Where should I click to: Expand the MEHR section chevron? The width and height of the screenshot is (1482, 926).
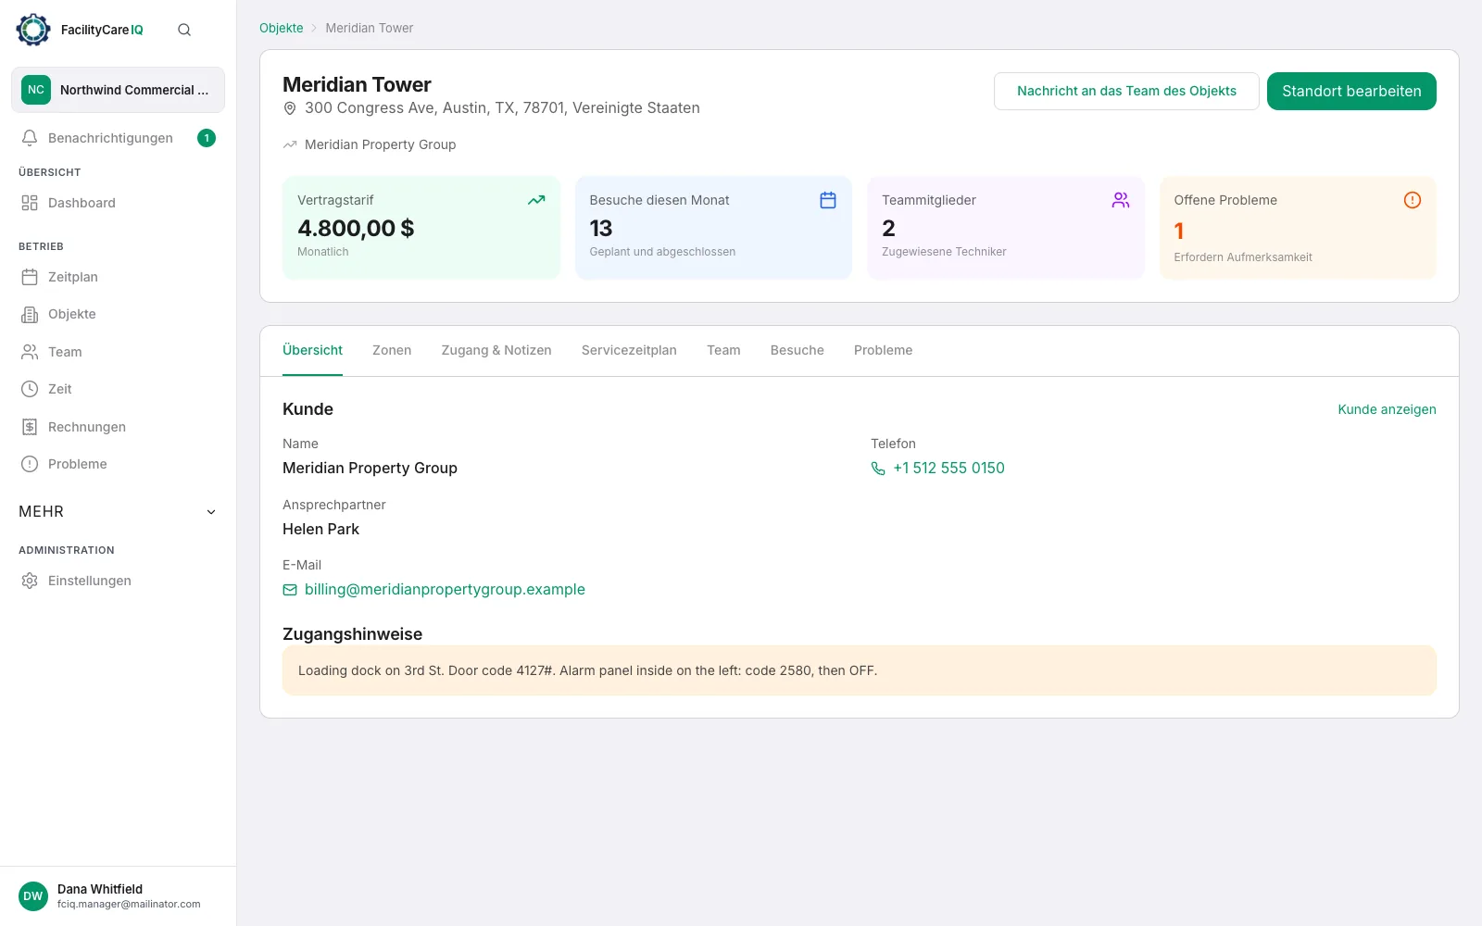[x=211, y=512]
